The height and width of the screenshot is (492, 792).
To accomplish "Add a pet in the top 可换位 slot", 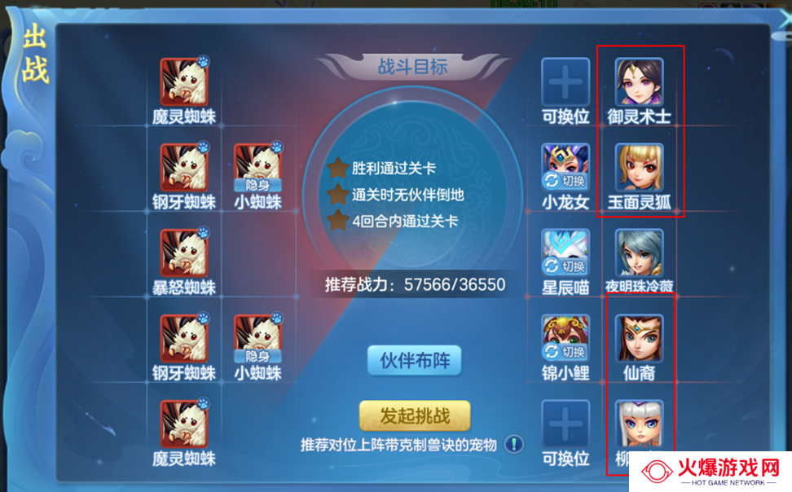I will pos(565,81).
